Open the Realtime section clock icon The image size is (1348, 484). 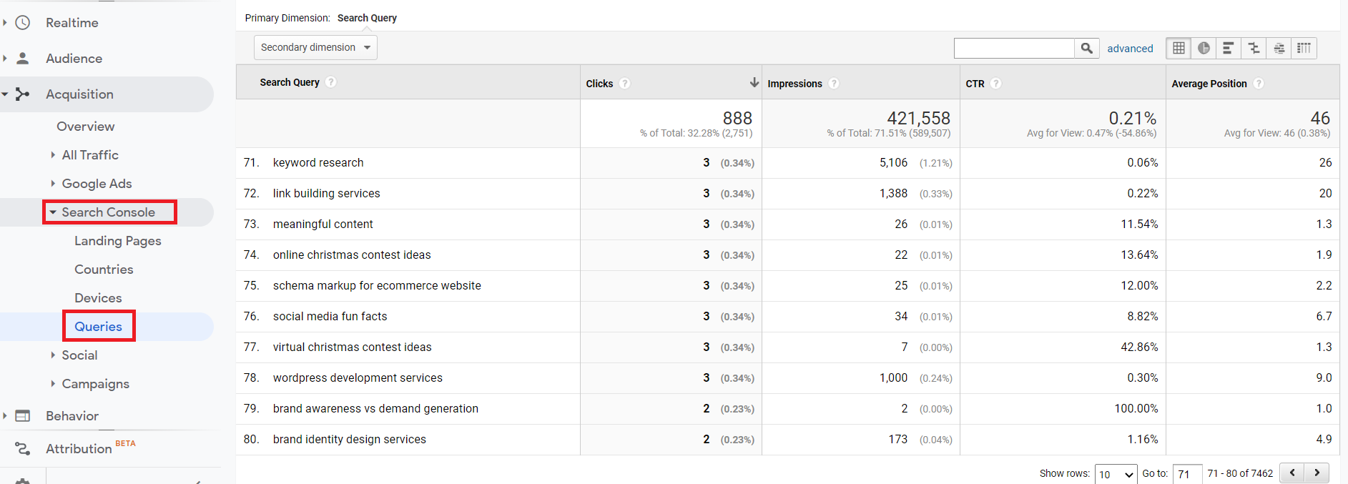click(22, 22)
